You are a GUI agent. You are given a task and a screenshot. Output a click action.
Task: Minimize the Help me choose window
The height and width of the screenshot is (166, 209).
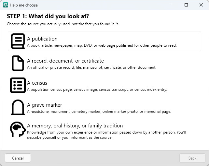172,5
